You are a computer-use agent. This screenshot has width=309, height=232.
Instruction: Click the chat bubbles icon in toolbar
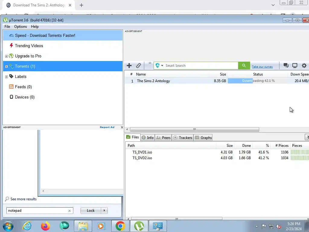(286, 66)
